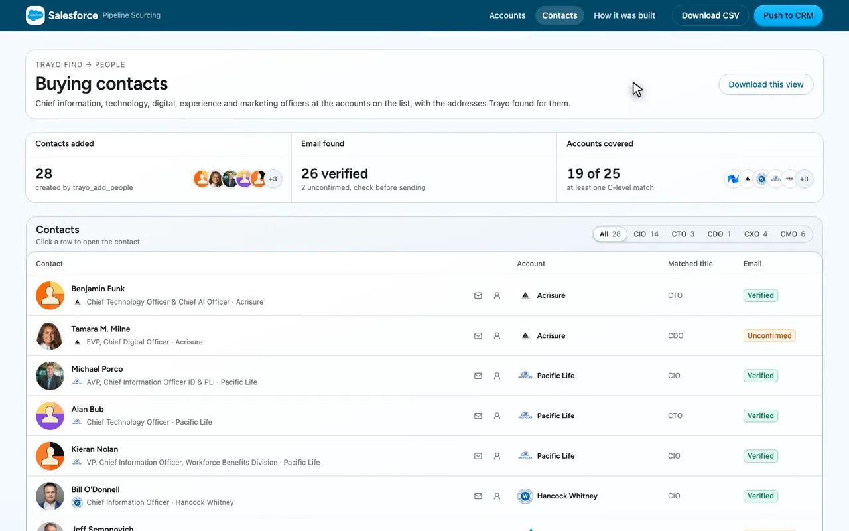Show only CDO contacts
This screenshot has height=531, width=849.
pos(719,234)
